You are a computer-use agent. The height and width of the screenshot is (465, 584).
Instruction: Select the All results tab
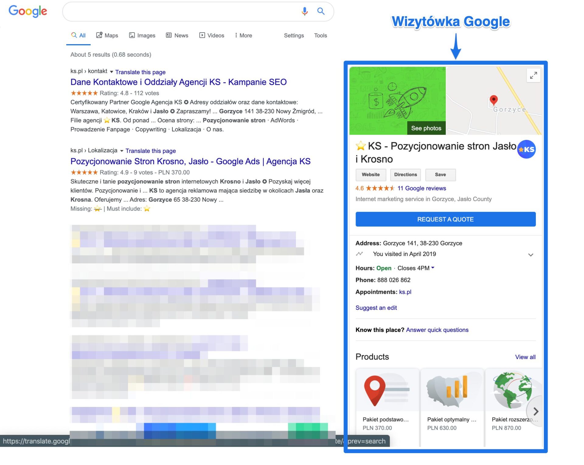tap(78, 35)
